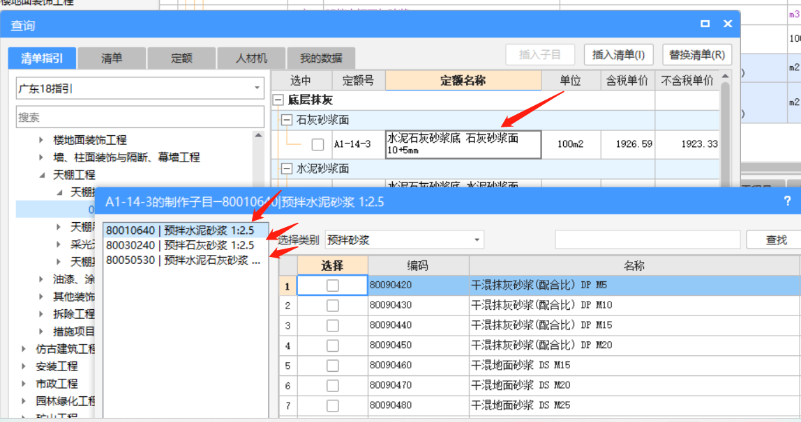The width and height of the screenshot is (801, 422).
Task: Click the 选择 column header
Action: (332, 265)
